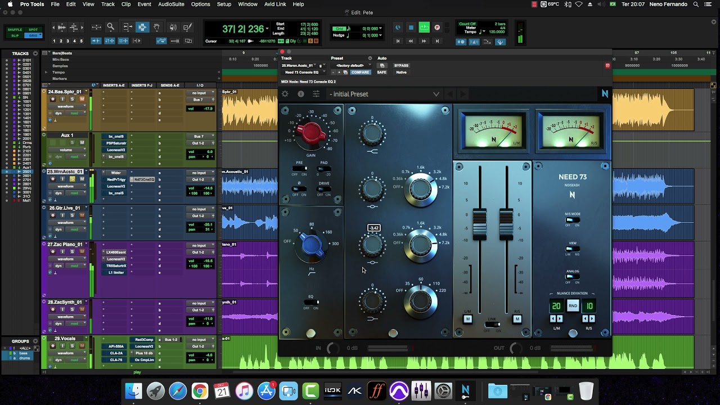Image resolution: width=720 pixels, height=405 pixels.
Task: Click the SAFE automation button
Action: (x=381, y=72)
